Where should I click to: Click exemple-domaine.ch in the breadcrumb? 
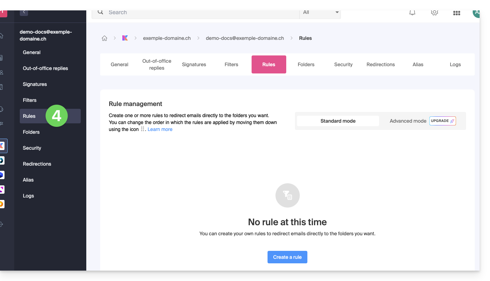pyautogui.click(x=167, y=38)
